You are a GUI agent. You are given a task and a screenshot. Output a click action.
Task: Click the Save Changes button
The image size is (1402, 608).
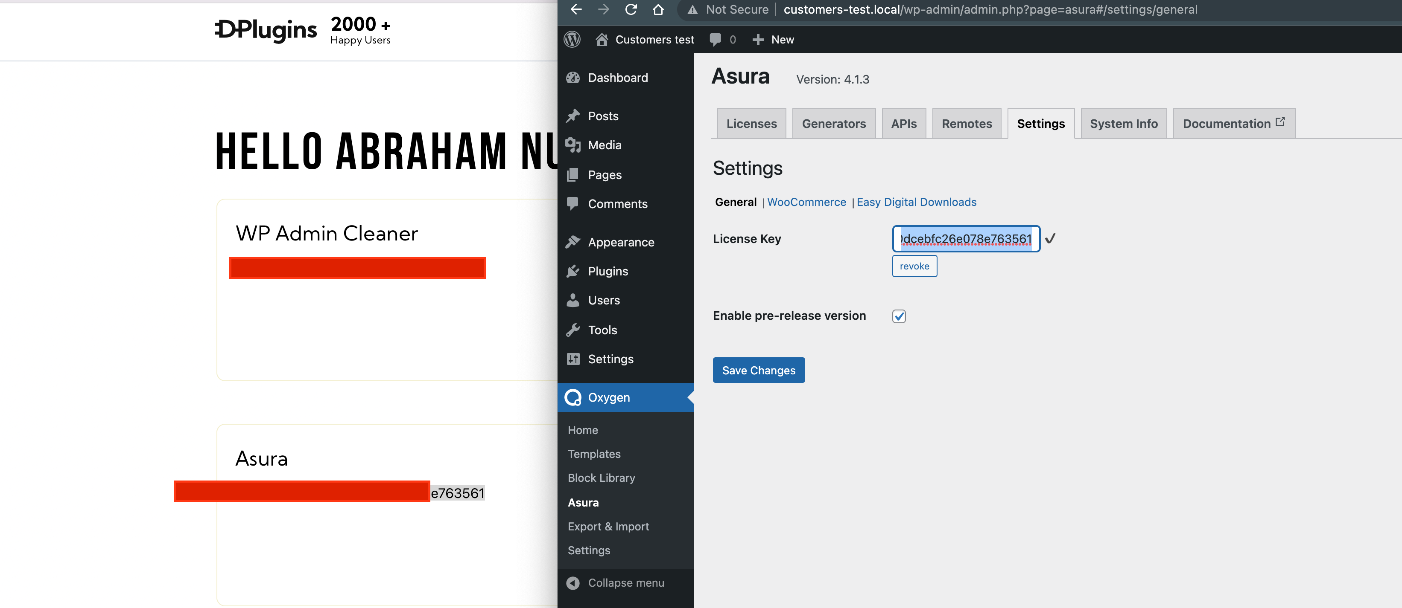[759, 370]
